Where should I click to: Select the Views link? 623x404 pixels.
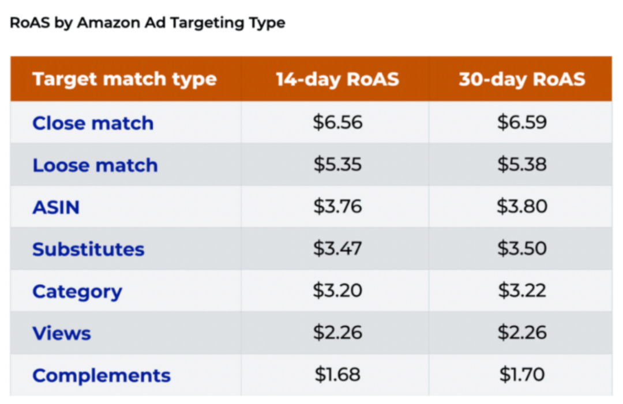pyautogui.click(x=62, y=333)
